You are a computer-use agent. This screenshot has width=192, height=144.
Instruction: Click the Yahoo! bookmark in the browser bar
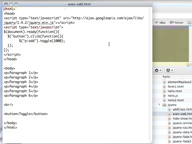[177, 23]
